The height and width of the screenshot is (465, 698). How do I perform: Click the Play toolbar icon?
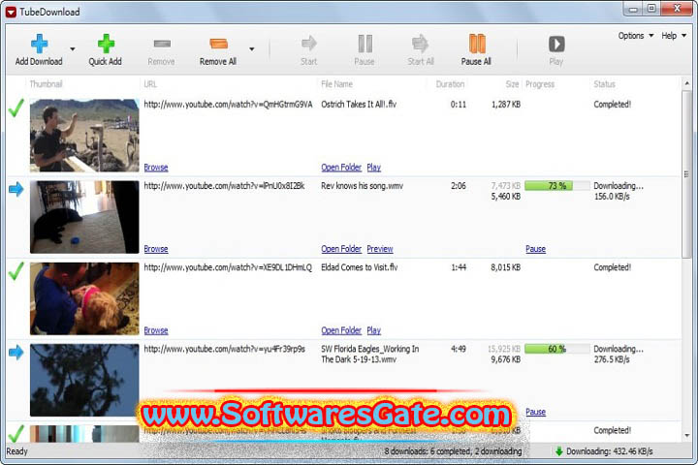[556, 44]
